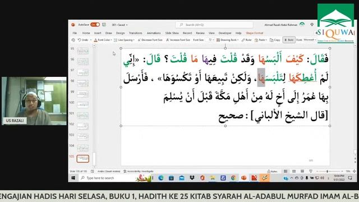Switch to the Home tab
The image size is (359, 202).
pyautogui.click(x=86, y=33)
